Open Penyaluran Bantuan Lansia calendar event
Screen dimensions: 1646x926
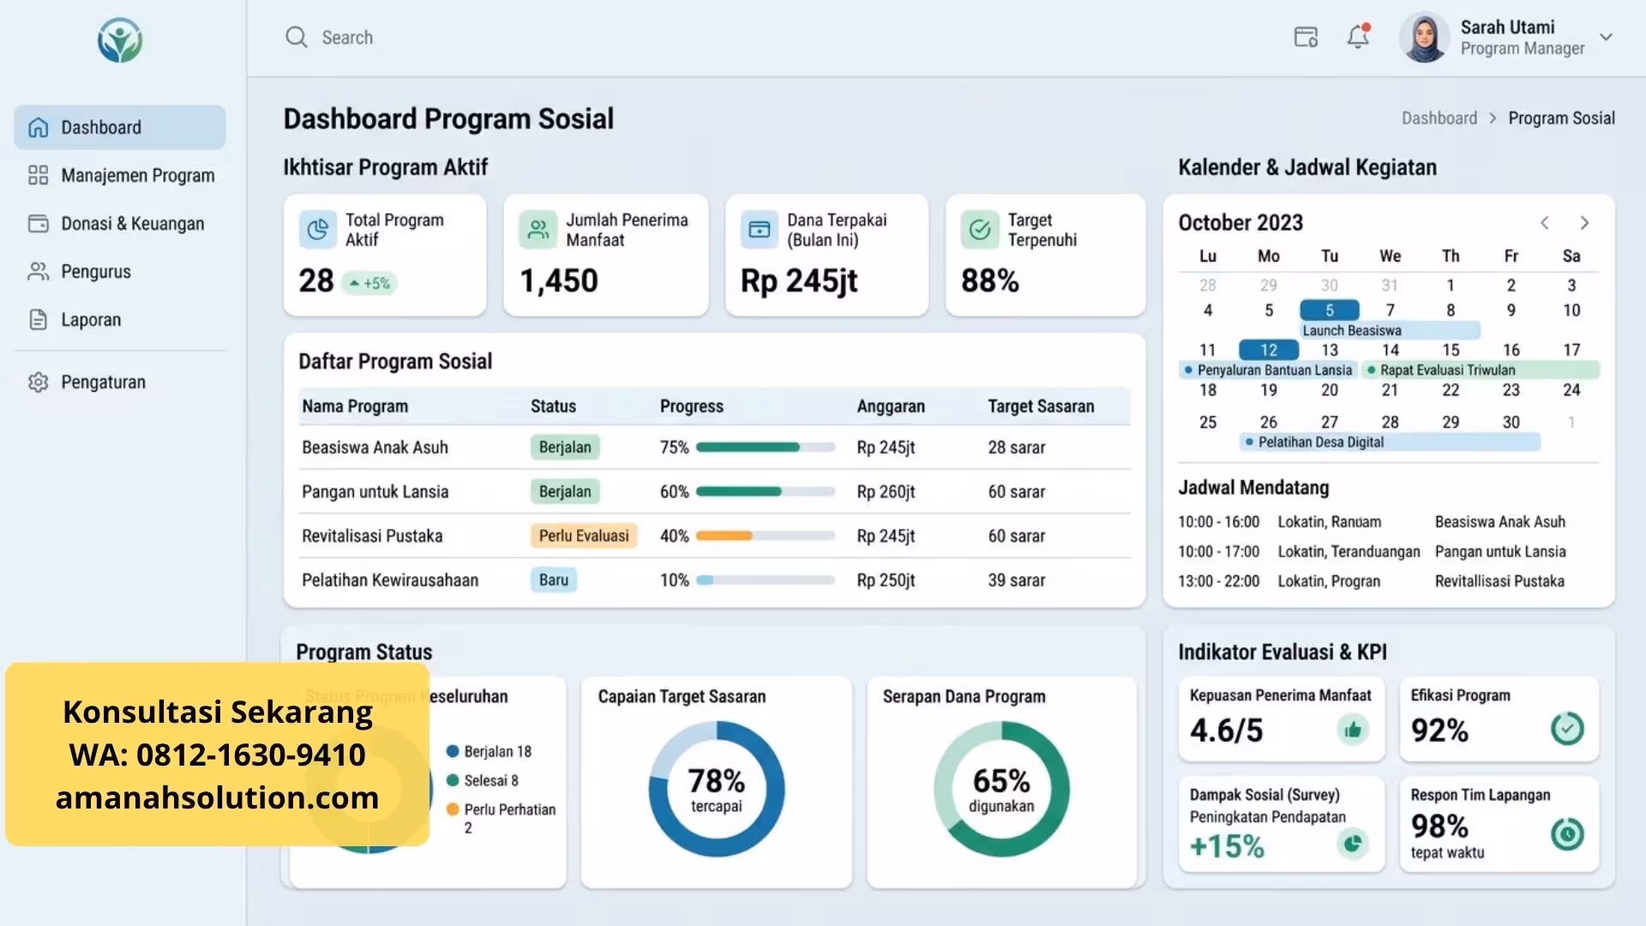[x=1268, y=370]
